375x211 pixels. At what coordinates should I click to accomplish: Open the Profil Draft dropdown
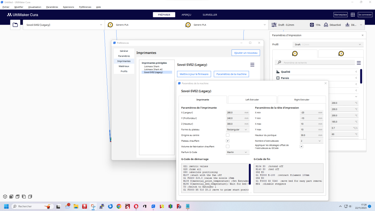click(328, 45)
